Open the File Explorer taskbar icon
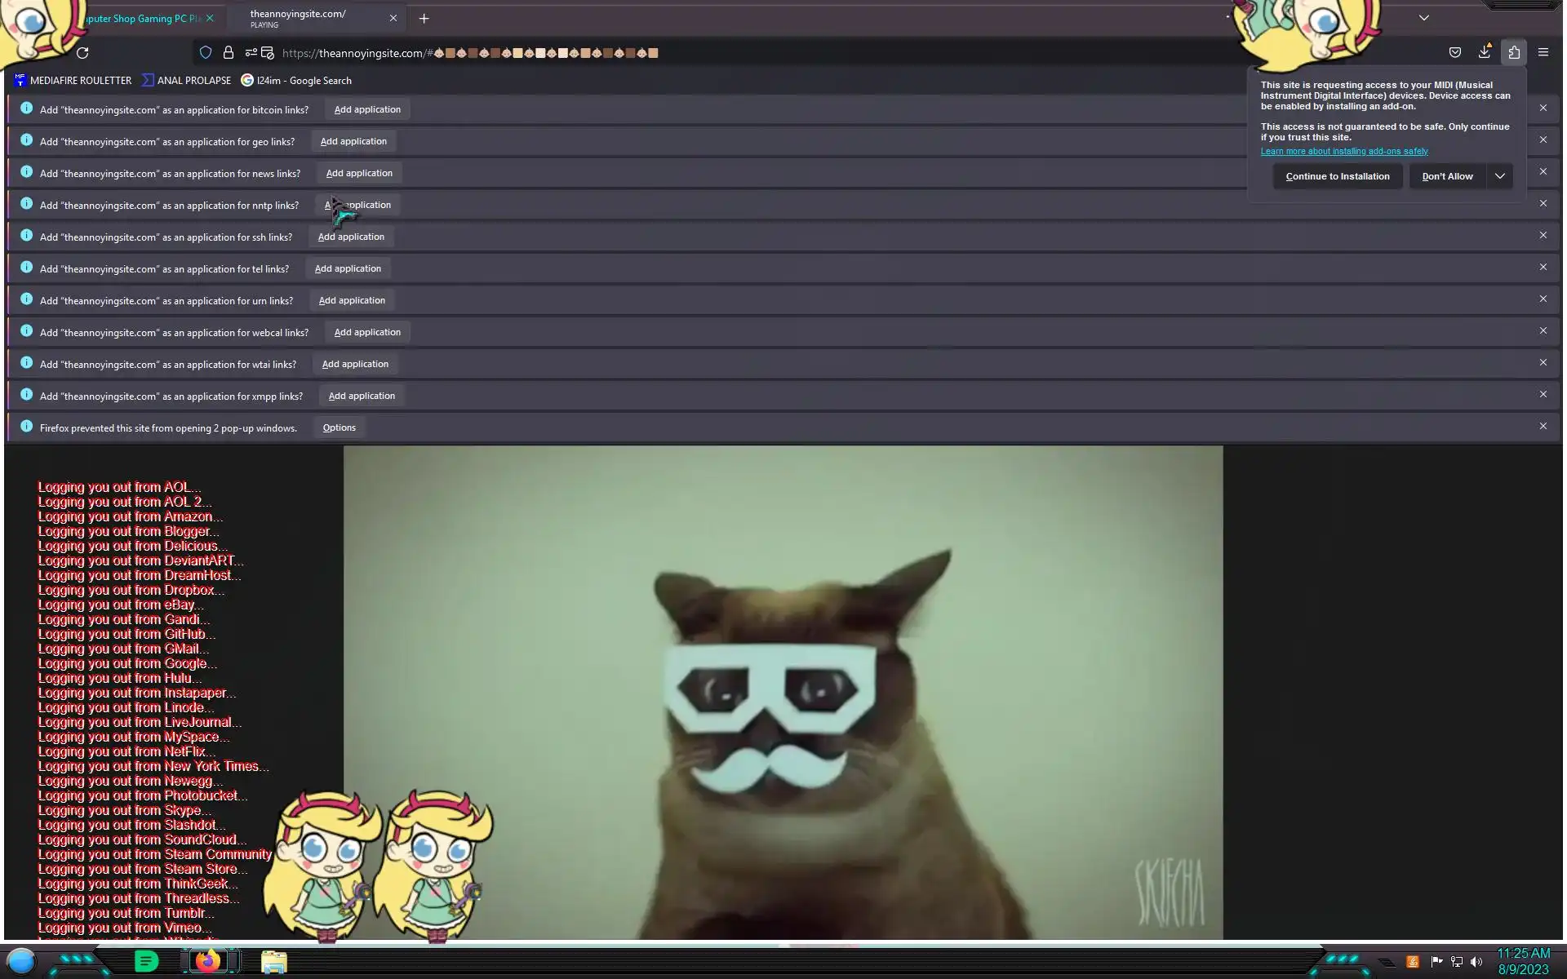Screen dimensions: 1567x979 pos(274,962)
